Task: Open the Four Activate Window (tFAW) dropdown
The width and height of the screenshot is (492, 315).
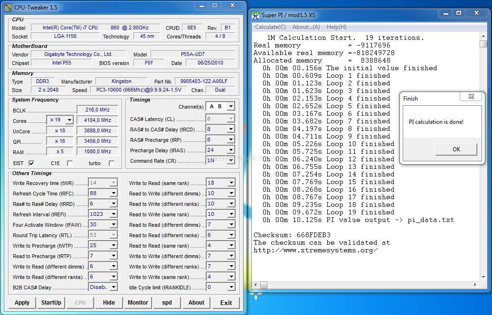Action: pyautogui.click(x=114, y=224)
